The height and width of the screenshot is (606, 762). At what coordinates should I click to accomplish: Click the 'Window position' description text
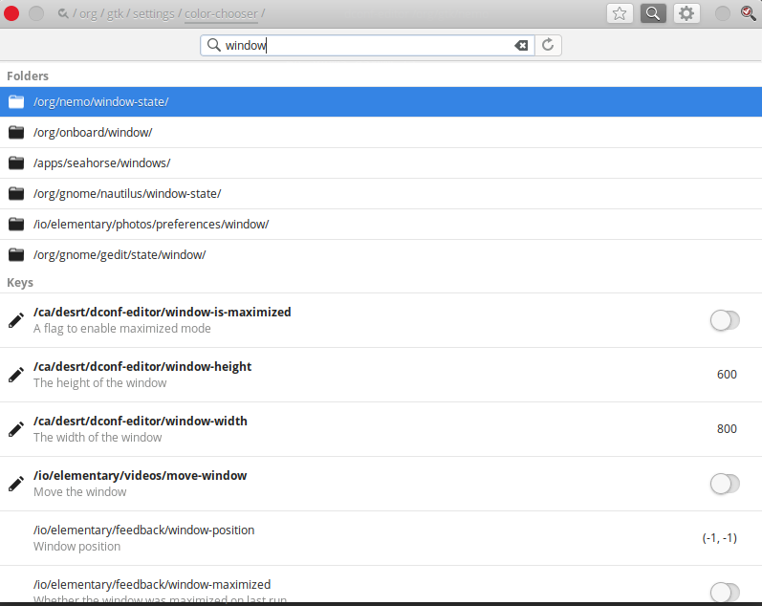tap(76, 546)
